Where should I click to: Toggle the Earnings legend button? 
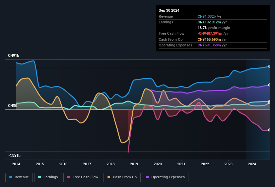[48, 177]
